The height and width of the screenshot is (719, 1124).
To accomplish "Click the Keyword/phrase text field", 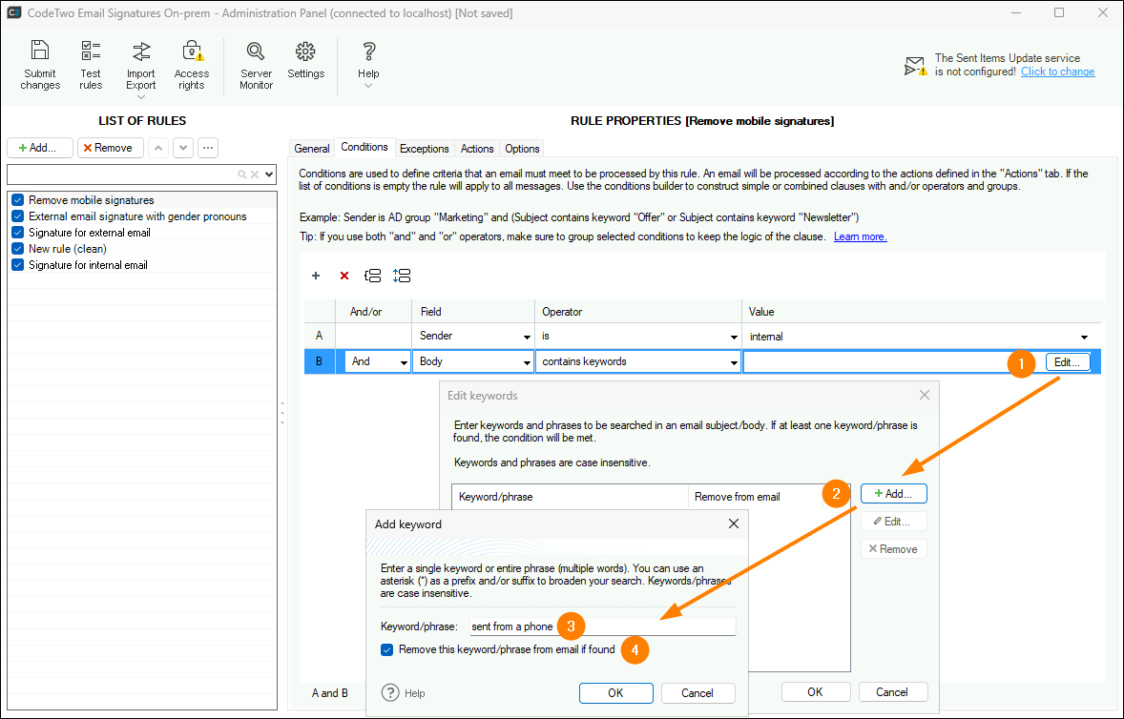I will click(x=603, y=627).
